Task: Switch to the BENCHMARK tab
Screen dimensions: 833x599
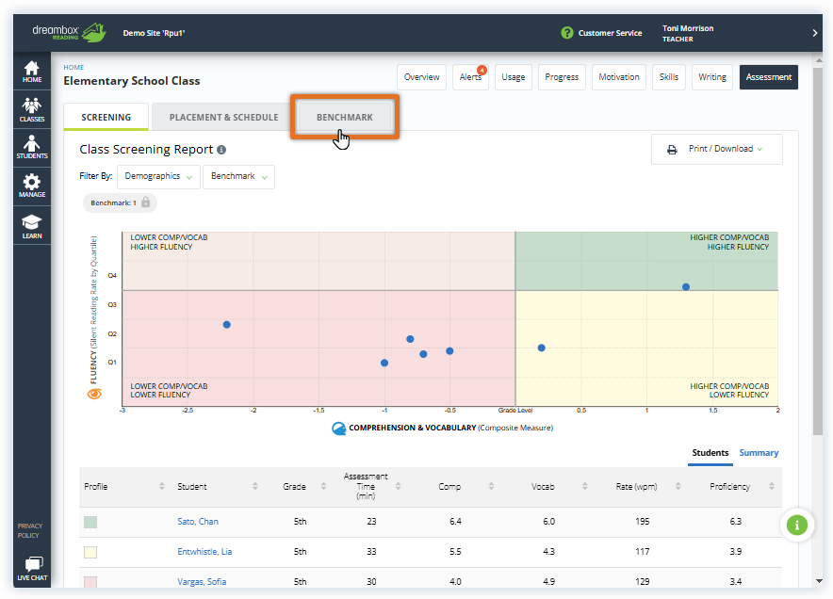Action: pos(345,118)
